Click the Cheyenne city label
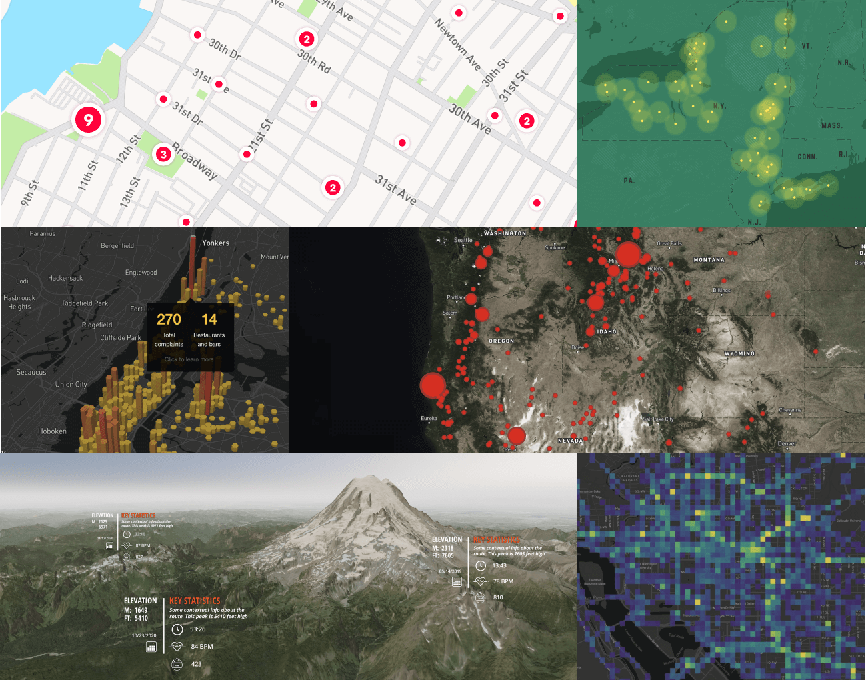 791,410
